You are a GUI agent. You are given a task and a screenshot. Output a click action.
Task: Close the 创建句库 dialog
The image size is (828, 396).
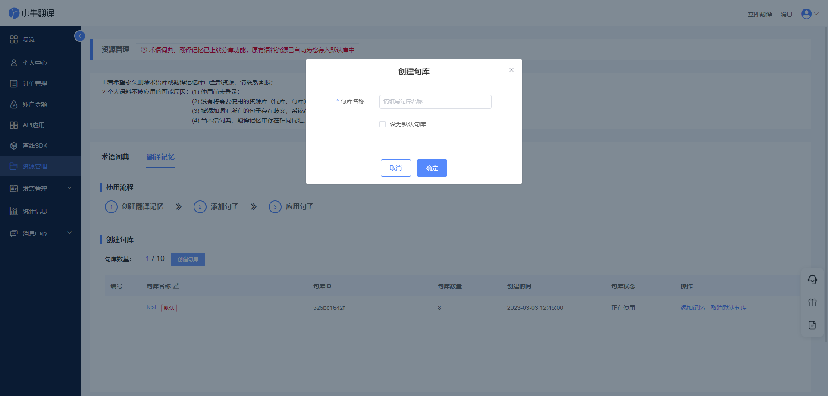511,70
